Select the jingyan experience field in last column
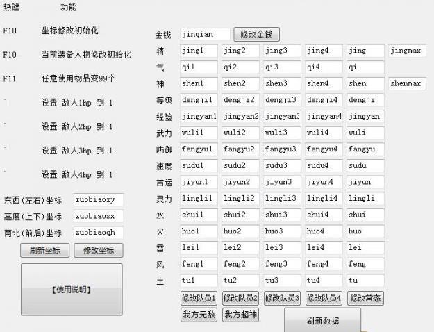Viewport: 434px width, 332px height. pyautogui.click(x=365, y=116)
